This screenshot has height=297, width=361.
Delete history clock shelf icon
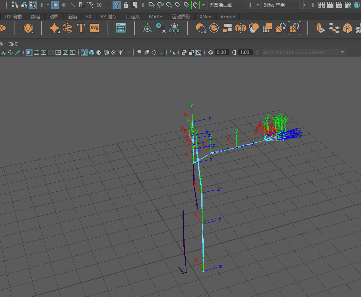pyautogui.click(x=161, y=28)
